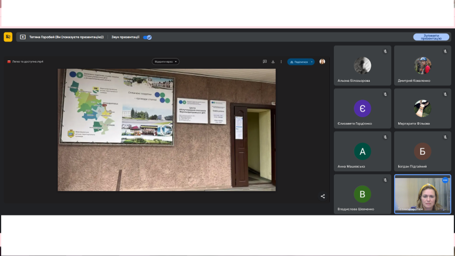Download the video file

point(273,61)
